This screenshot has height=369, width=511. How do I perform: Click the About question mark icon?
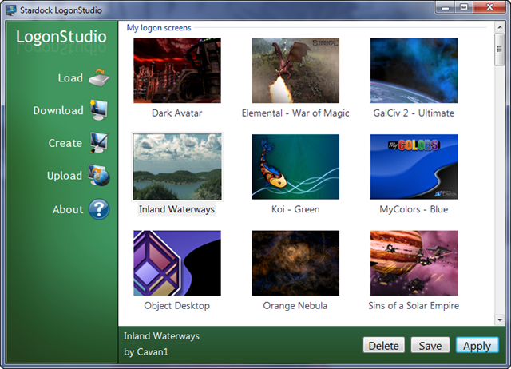point(99,209)
